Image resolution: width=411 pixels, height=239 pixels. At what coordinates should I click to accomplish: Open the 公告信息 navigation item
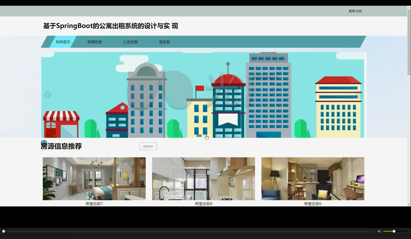(x=130, y=42)
